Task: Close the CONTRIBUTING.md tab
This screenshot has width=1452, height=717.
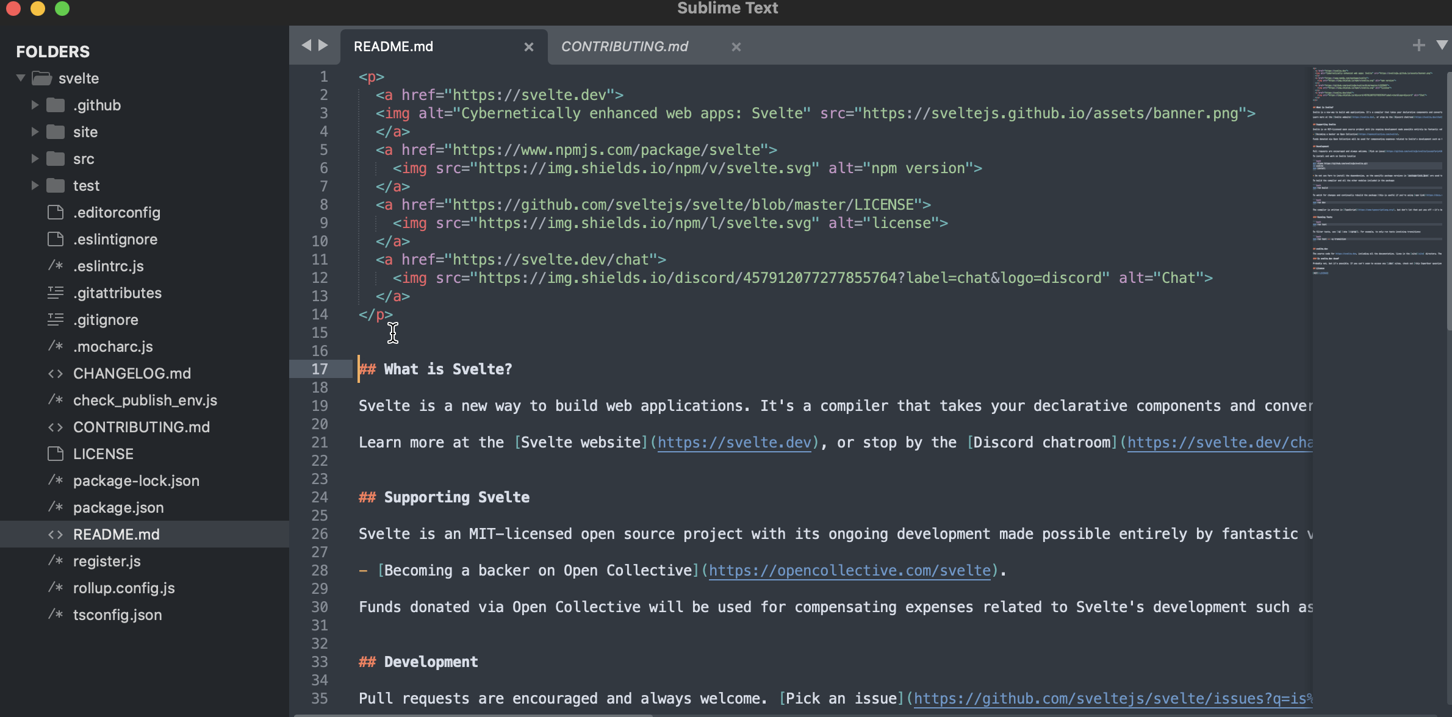Action: pyautogui.click(x=736, y=47)
